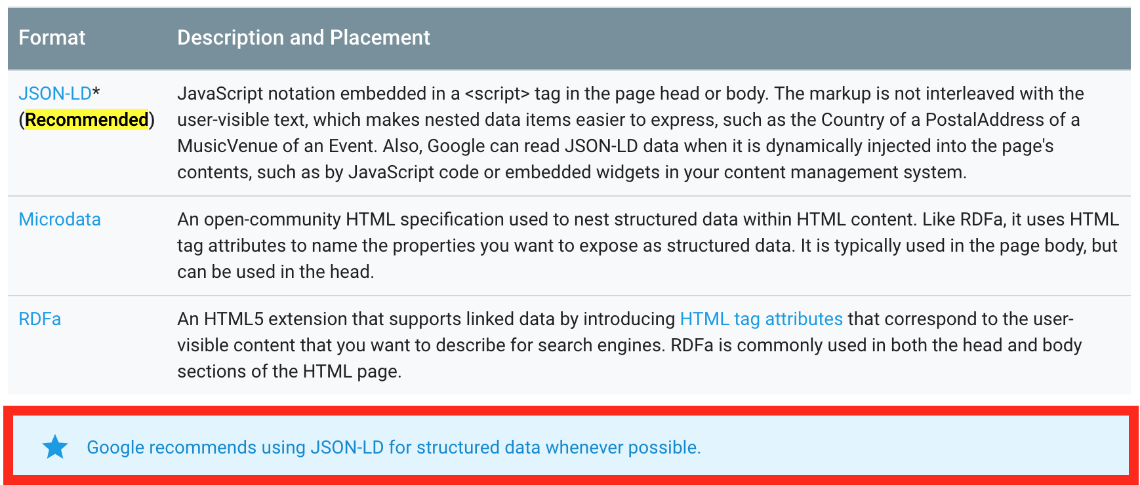The image size is (1140, 485).
Task: Click the word <script> in JSON-LD description
Action: tap(497, 93)
